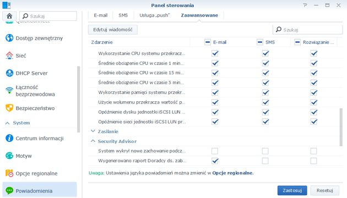Focus the event list Szukaj field
Viewport: 347px width, 198px height.
point(307,29)
